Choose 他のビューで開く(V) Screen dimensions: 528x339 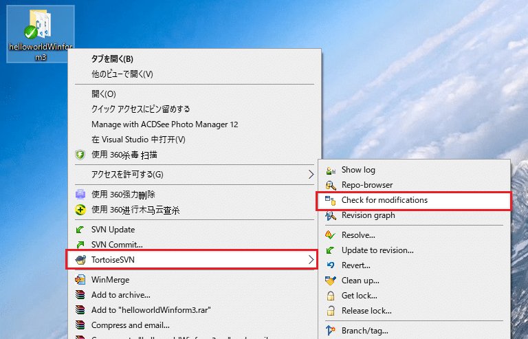pyautogui.click(x=195, y=74)
